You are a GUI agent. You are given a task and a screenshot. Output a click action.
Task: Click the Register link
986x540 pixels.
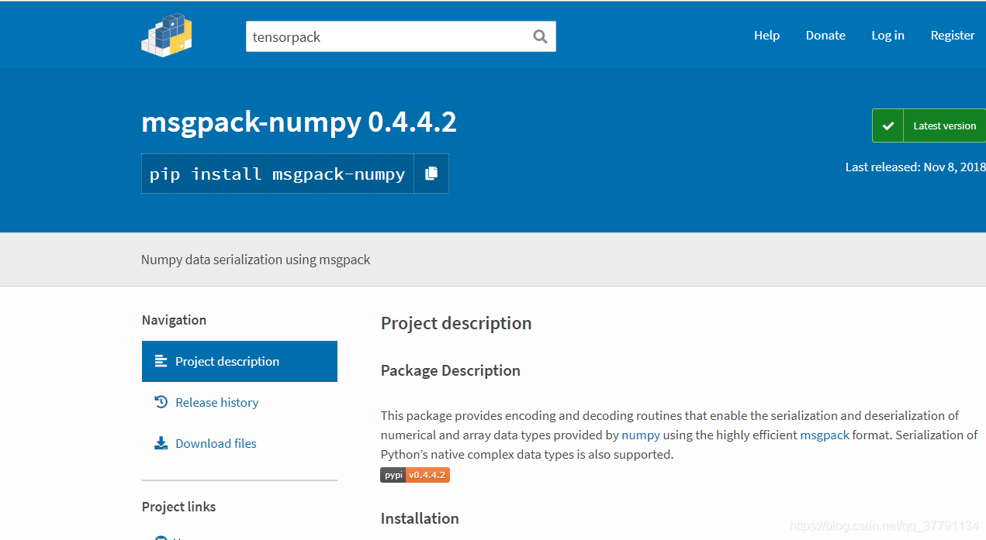click(x=952, y=35)
